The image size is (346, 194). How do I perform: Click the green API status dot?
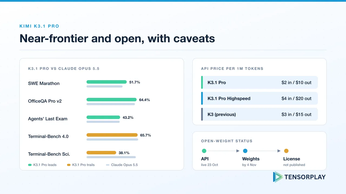click(x=204, y=151)
